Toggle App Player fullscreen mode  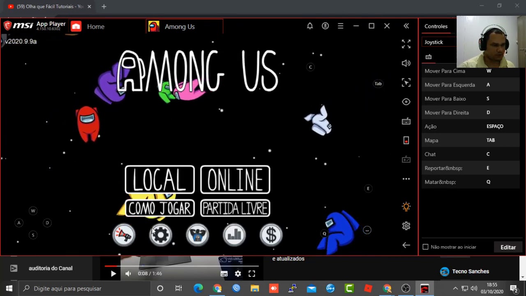click(406, 44)
